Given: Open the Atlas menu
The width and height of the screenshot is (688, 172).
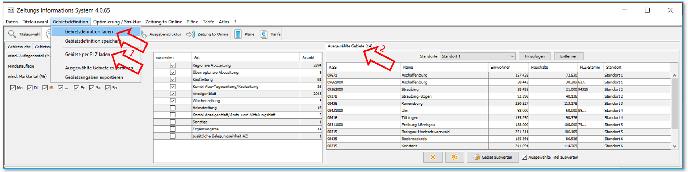Looking at the screenshot, I should coord(224,22).
